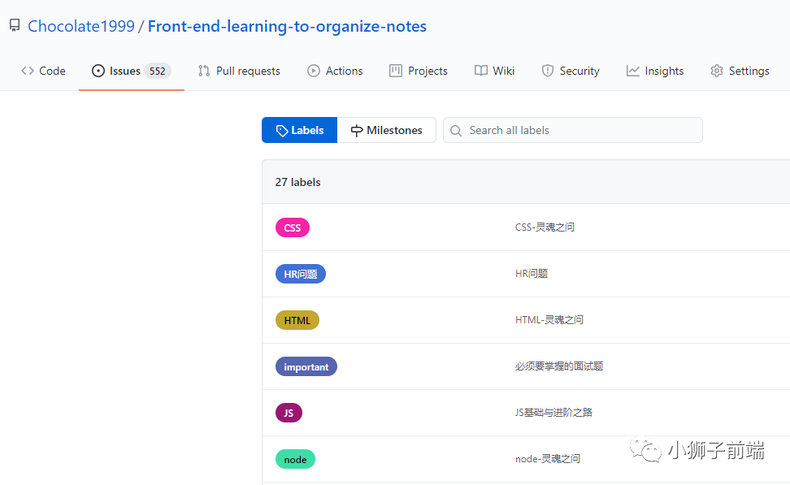Open the blue HR问题 label
This screenshot has width=790, height=485.
[300, 274]
